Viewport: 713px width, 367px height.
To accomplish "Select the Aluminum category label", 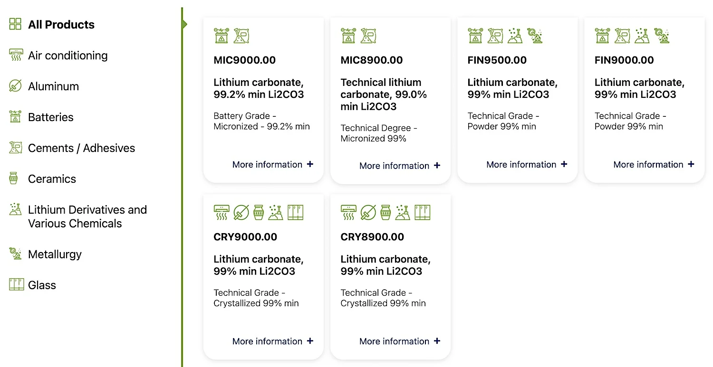I will [53, 86].
